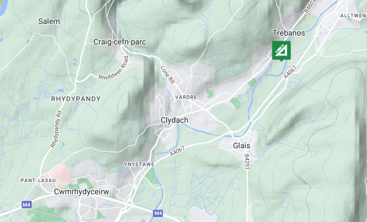
Task: Click the Glais village label
Action: tap(241, 145)
